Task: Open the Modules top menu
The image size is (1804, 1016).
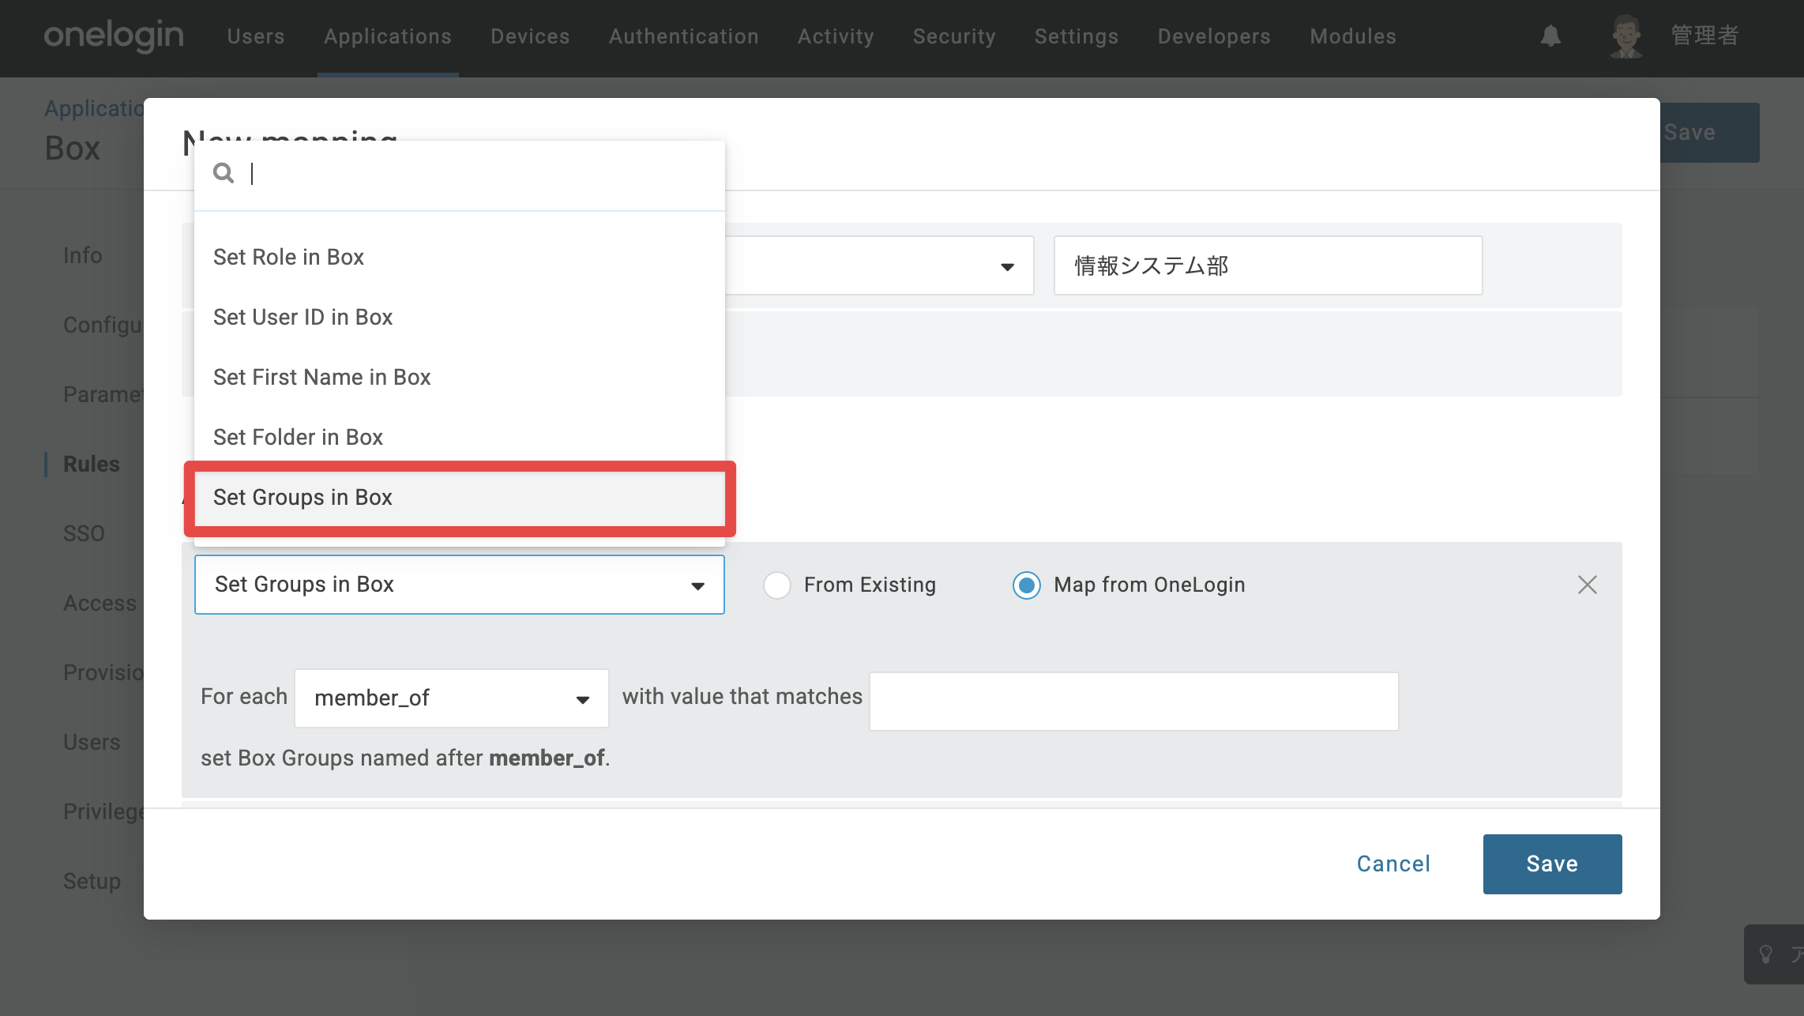Action: 1353,36
